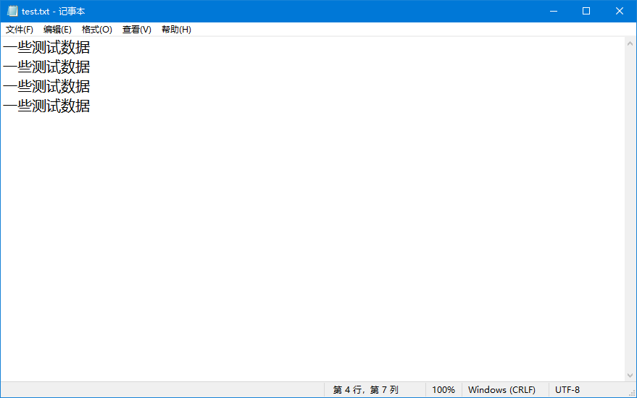
Task: Expand the 格式(O) menu
Action: click(x=96, y=30)
